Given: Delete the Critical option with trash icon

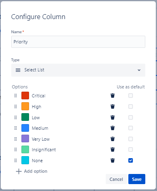Looking at the screenshot, I should coord(113,96).
